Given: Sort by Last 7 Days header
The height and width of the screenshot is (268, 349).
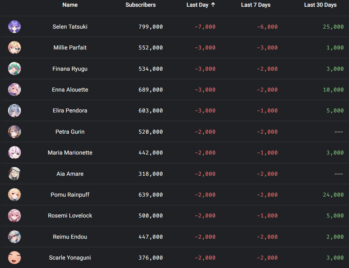Looking at the screenshot, I should pyautogui.click(x=255, y=5).
